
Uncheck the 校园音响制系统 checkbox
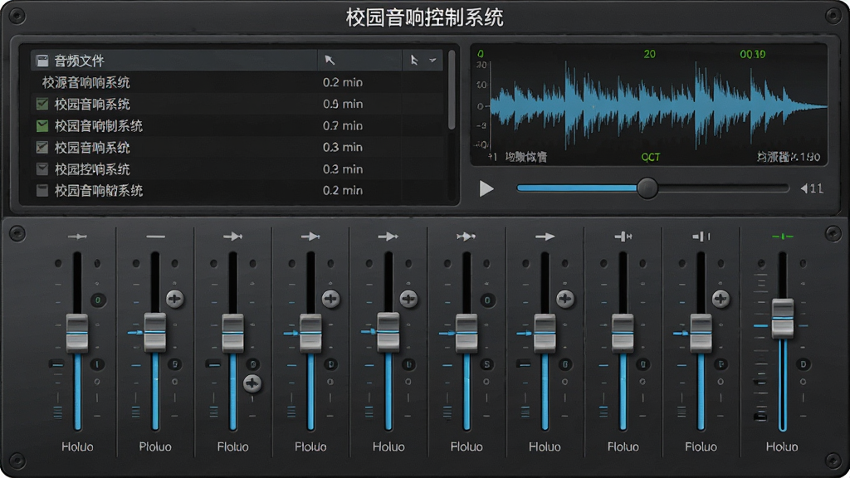pos(42,126)
